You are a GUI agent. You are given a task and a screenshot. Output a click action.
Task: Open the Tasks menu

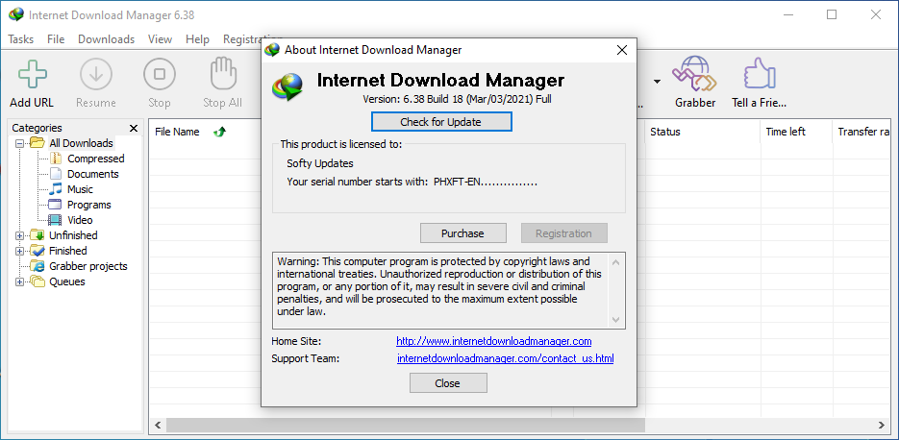pyautogui.click(x=21, y=39)
